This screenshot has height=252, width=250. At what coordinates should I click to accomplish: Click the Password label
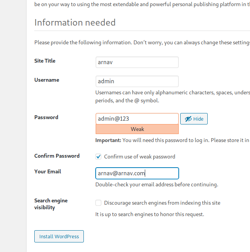pos(46,117)
